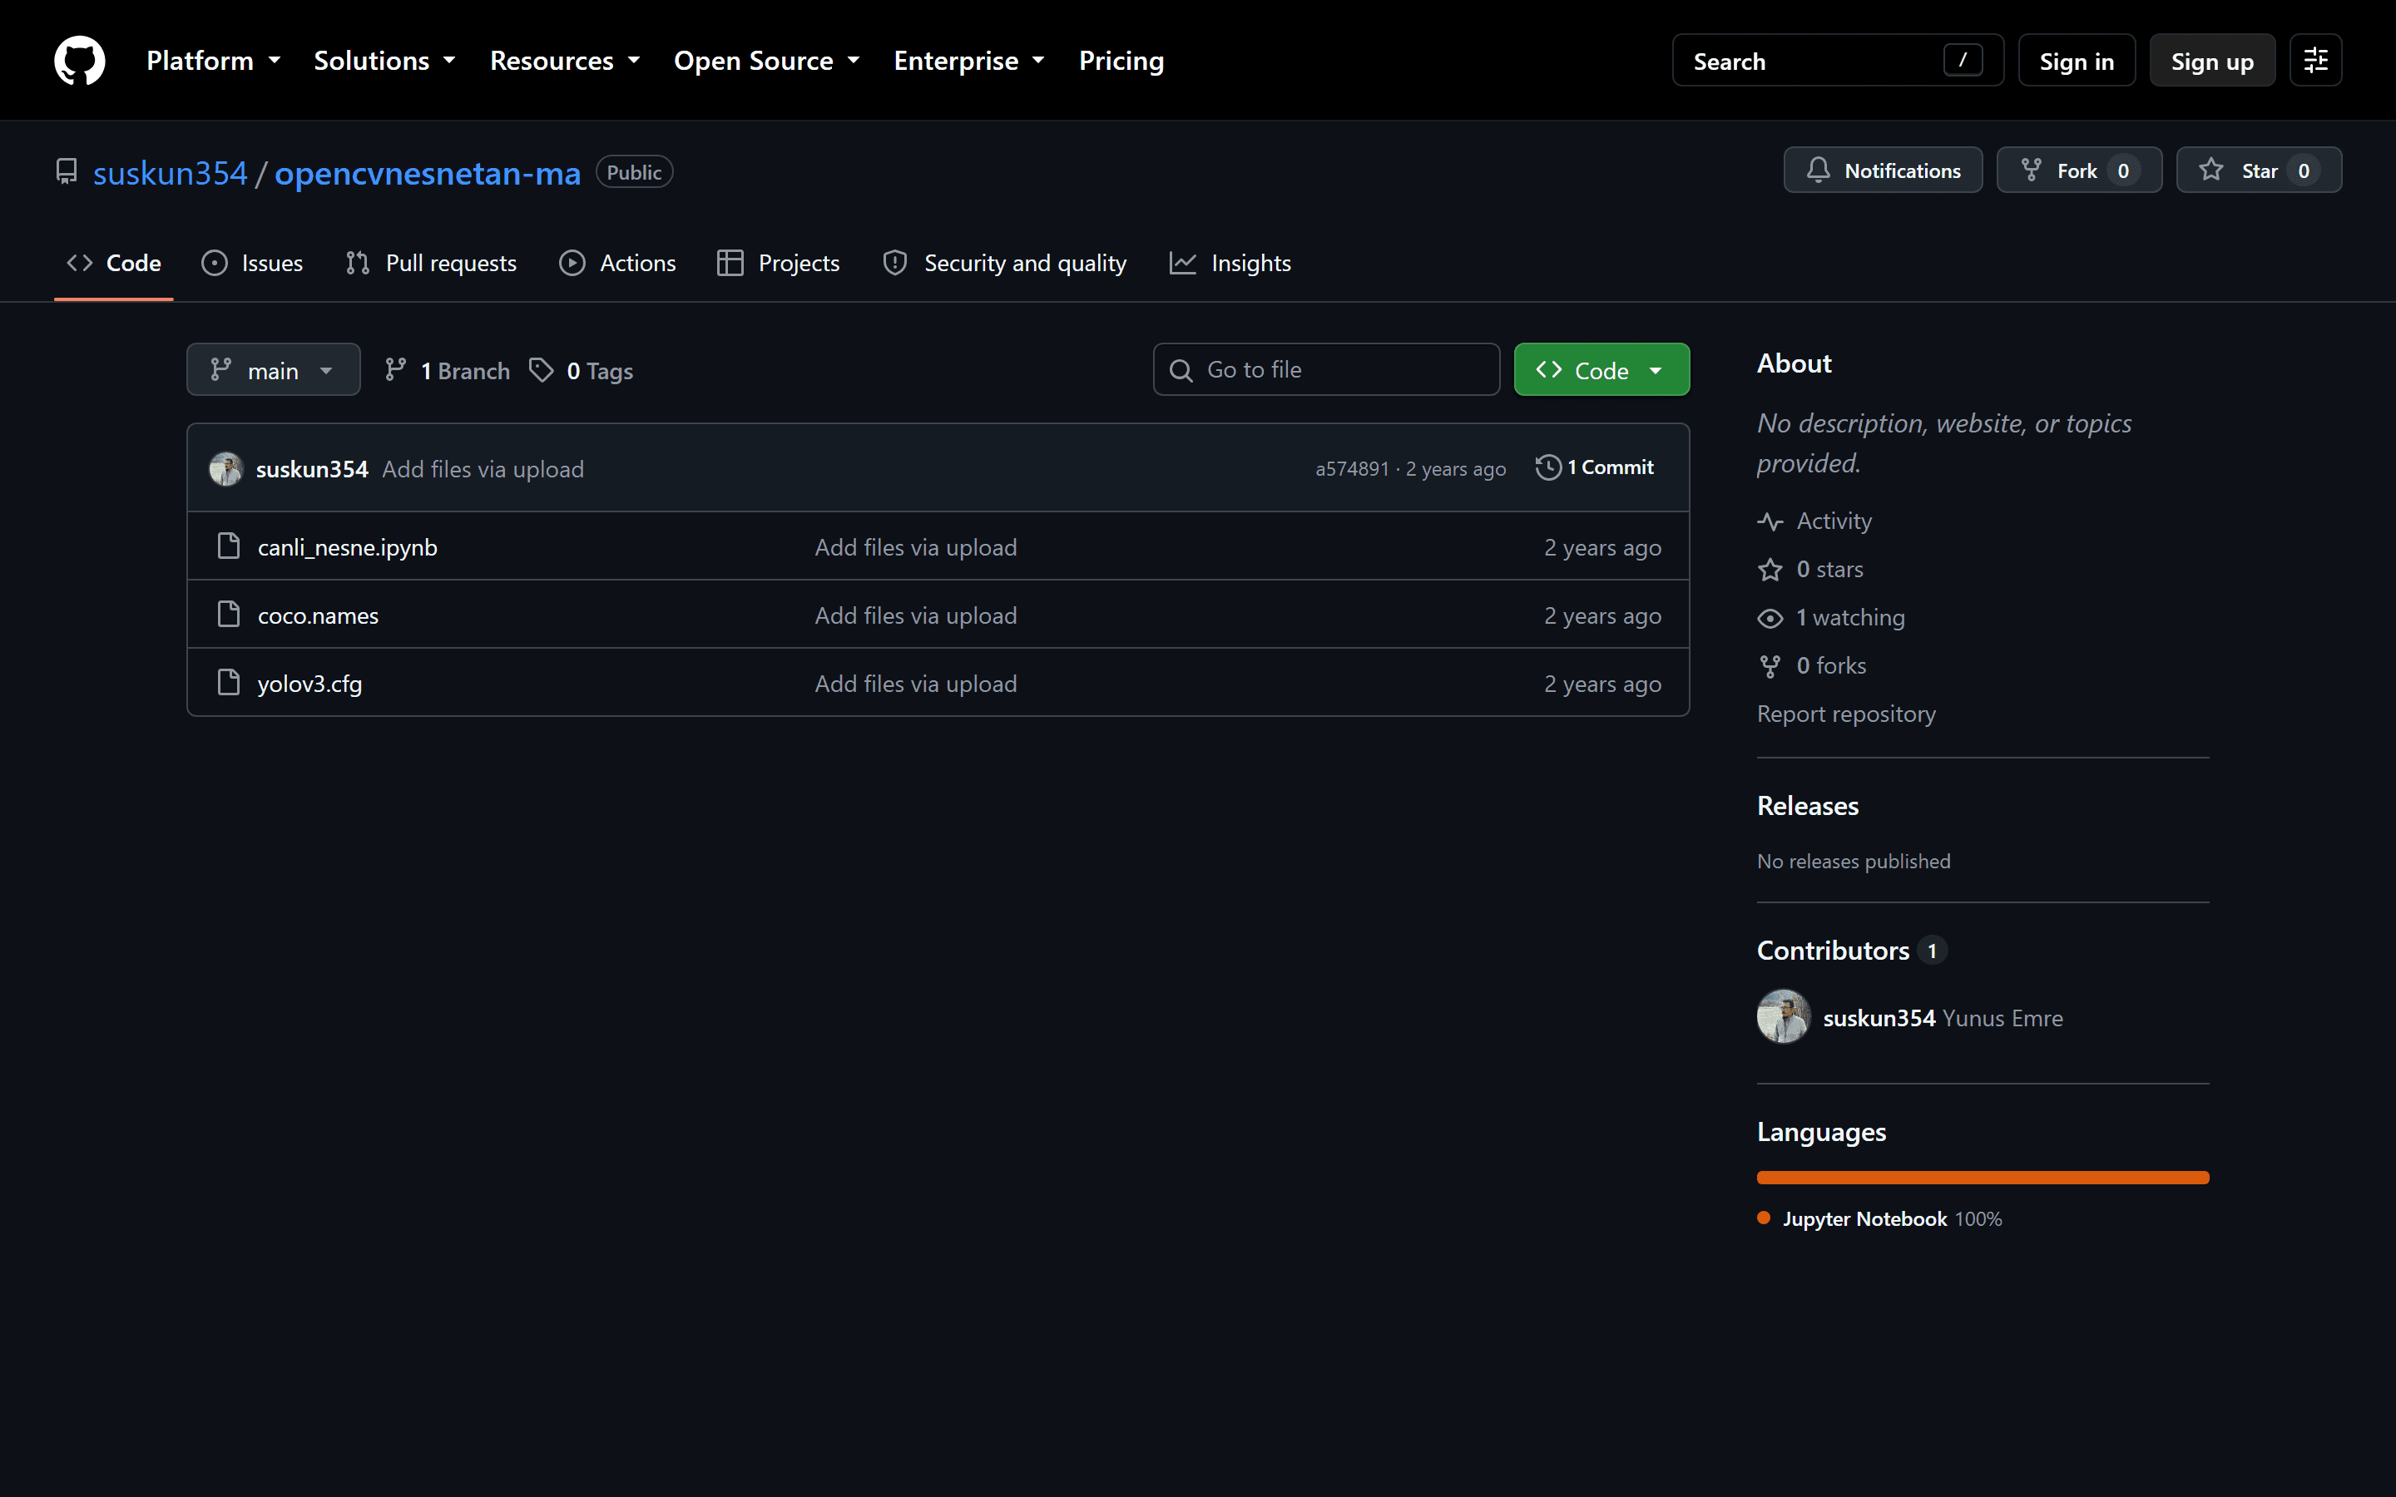2396x1497 pixels.
Task: Focus the Go to file input
Action: click(x=1326, y=369)
